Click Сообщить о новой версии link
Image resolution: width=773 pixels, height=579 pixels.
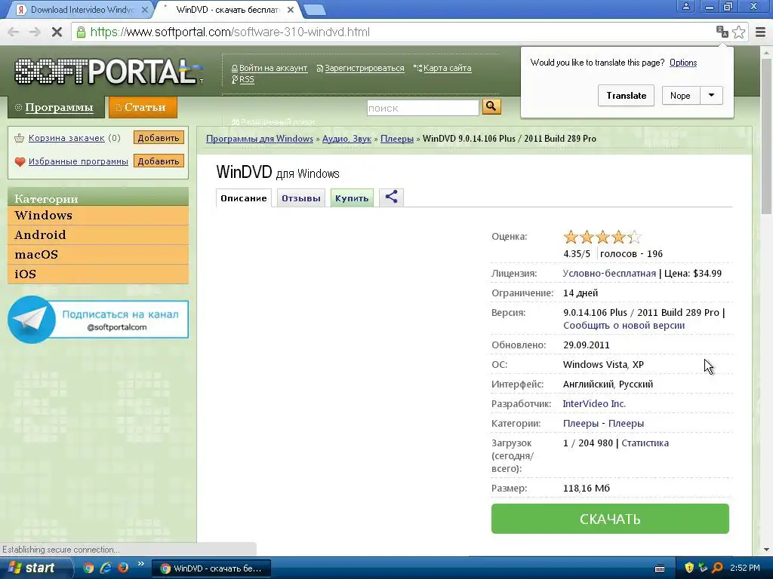click(624, 326)
